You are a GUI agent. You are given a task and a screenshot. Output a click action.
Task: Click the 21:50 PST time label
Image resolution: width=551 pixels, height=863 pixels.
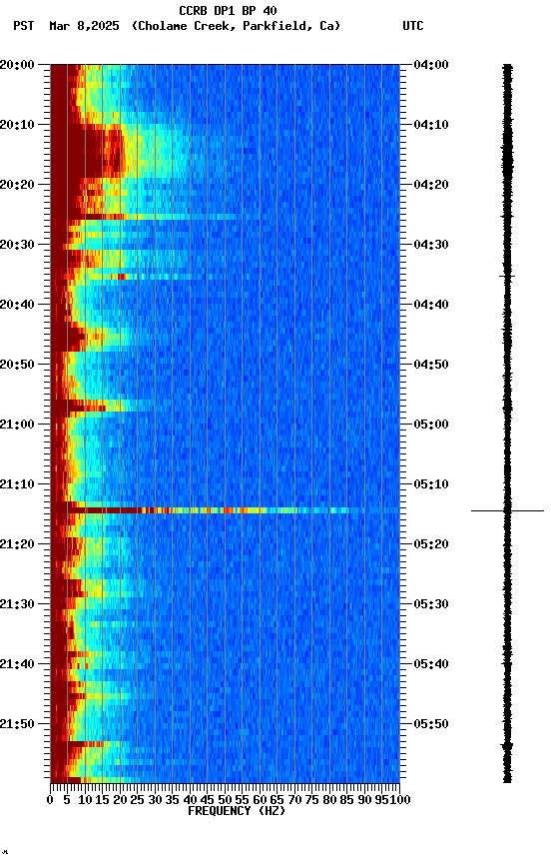coord(17,724)
